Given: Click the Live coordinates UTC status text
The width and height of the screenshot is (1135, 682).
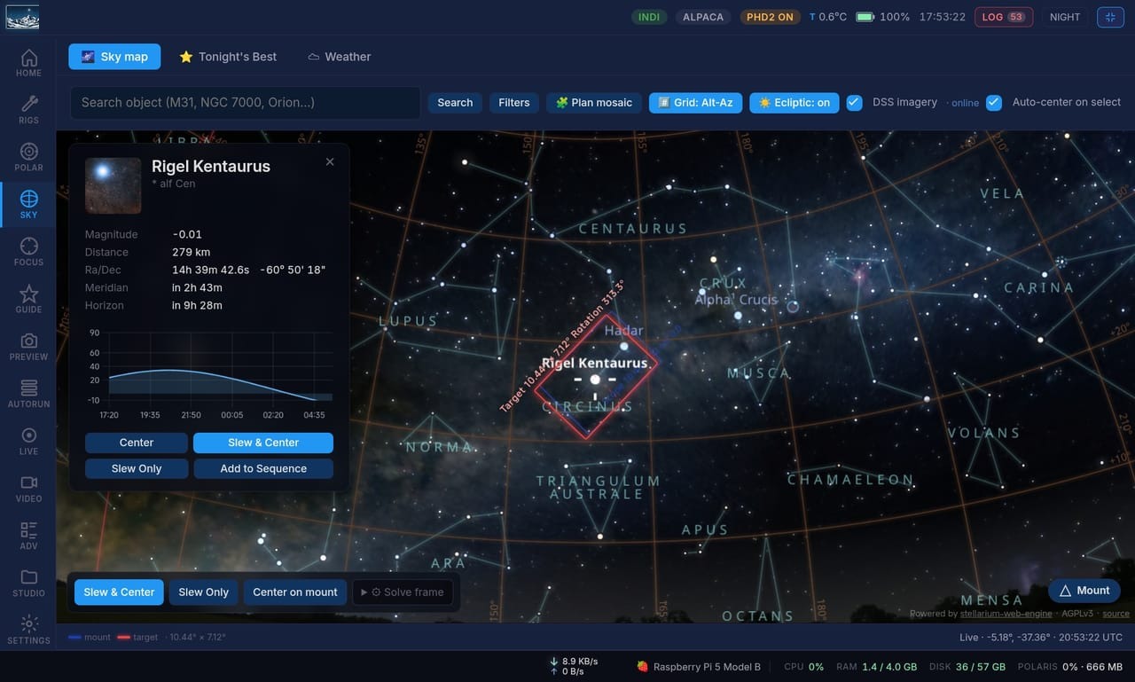Looking at the screenshot, I should pos(1040,638).
